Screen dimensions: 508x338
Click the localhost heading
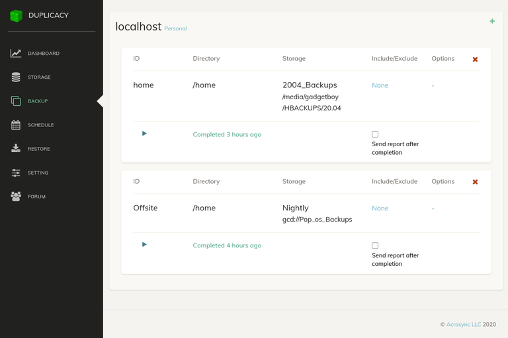138,26
